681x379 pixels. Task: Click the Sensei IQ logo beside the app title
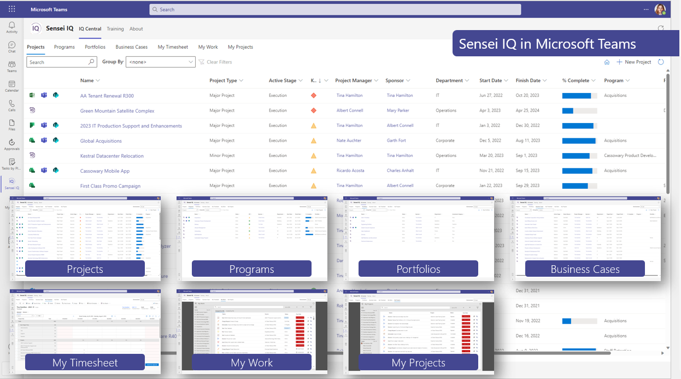pyautogui.click(x=36, y=28)
